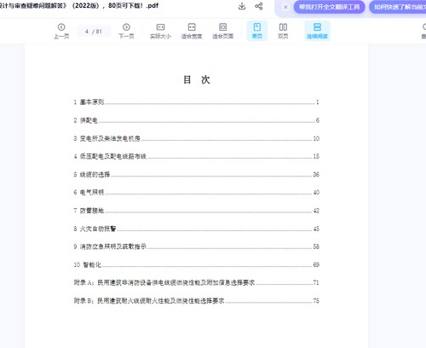
Task: Close the purple suggestion bar
Action: coord(285,7)
